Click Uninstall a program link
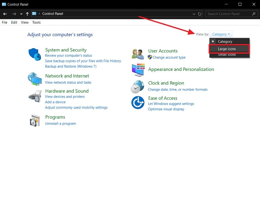 coord(60,124)
